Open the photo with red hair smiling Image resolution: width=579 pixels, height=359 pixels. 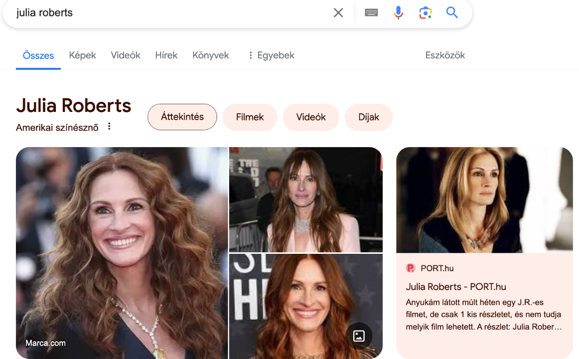[x=306, y=306]
